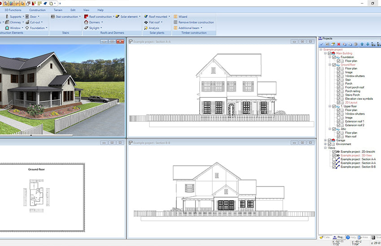This screenshot has height=246, width=381.
Task: Open the timber construction Wizard
Action: [x=175, y=17]
